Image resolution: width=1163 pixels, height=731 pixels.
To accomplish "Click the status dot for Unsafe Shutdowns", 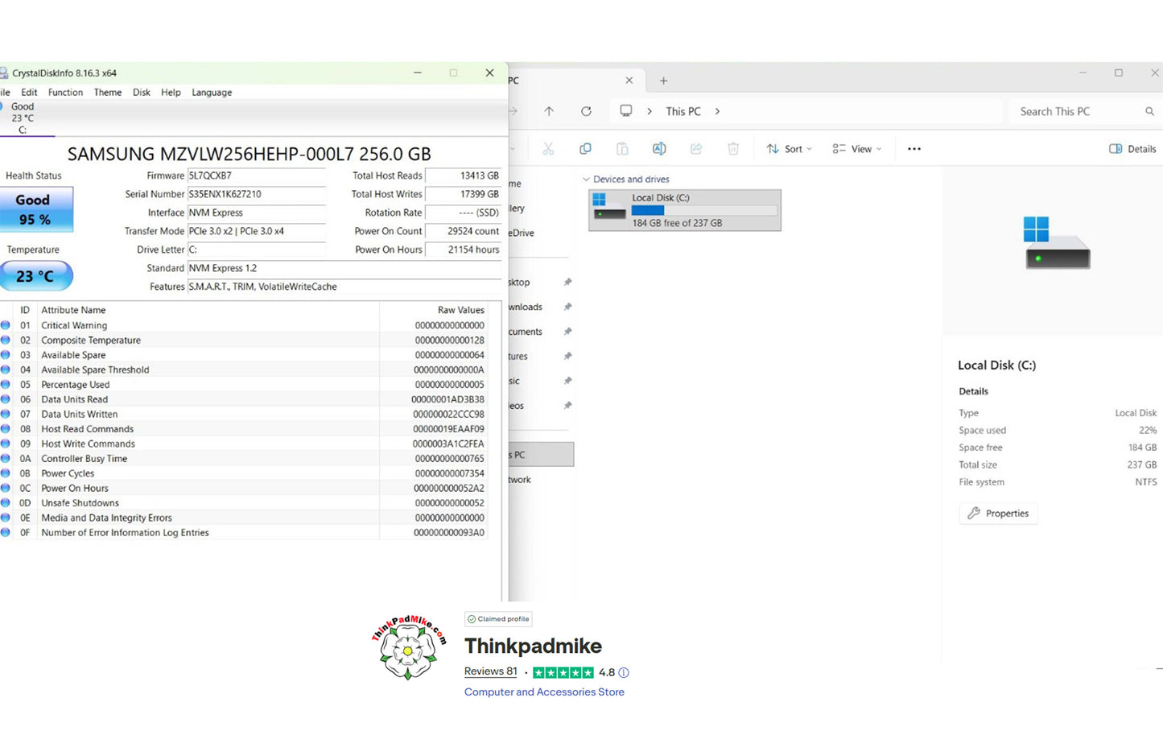I will tap(6, 503).
